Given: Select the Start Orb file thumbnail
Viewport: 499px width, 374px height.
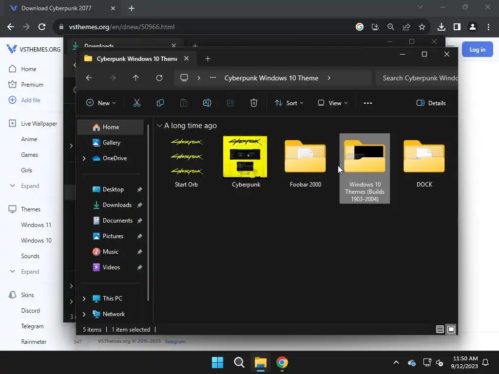Looking at the screenshot, I should [187, 162].
